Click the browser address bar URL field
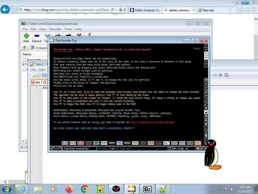Viewport: 258px width, 194px height. point(67,10)
